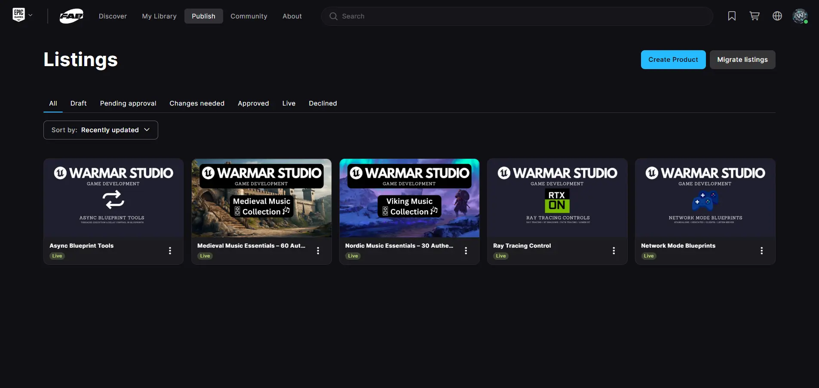
Task: Open options menu for Async Blueprint Tools
Action: pyautogui.click(x=170, y=251)
